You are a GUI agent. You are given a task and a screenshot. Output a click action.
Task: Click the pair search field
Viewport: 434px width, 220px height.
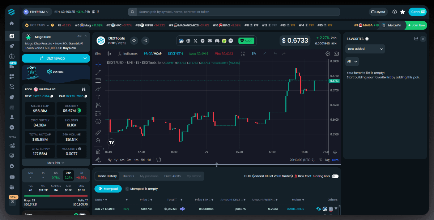[234, 12]
